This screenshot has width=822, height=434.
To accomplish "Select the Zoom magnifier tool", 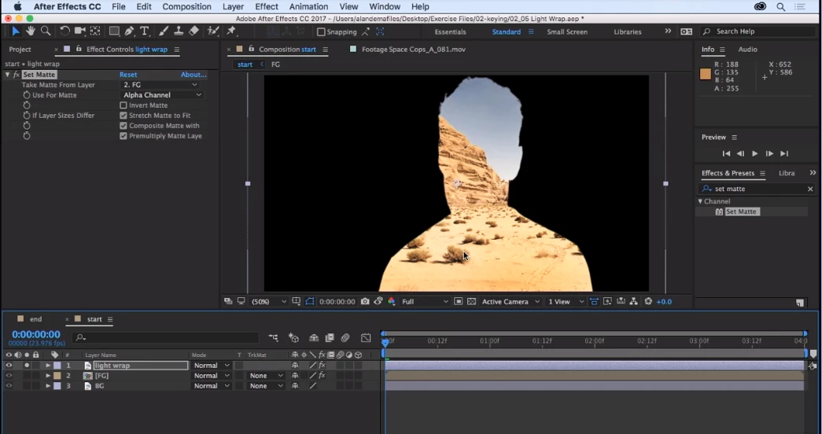I will click(x=46, y=31).
